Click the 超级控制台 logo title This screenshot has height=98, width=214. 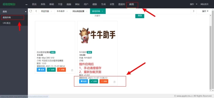[x=9, y=4]
